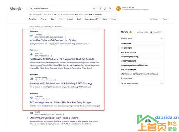Image resolution: width=179 pixels, height=132 pixels.
Task: Select keyword idea seo packages
Action: (126, 48)
